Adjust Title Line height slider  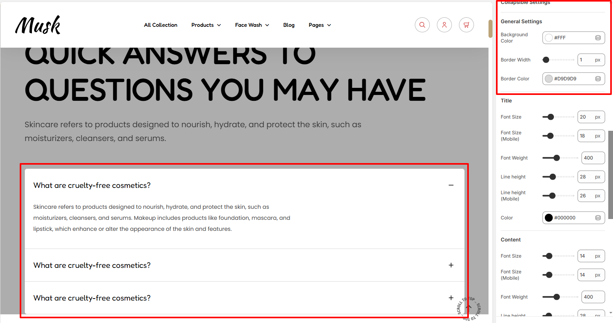point(558,177)
